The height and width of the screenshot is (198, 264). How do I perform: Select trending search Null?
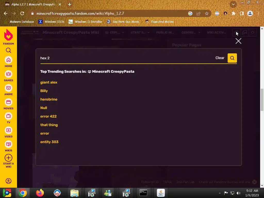[x=44, y=108]
